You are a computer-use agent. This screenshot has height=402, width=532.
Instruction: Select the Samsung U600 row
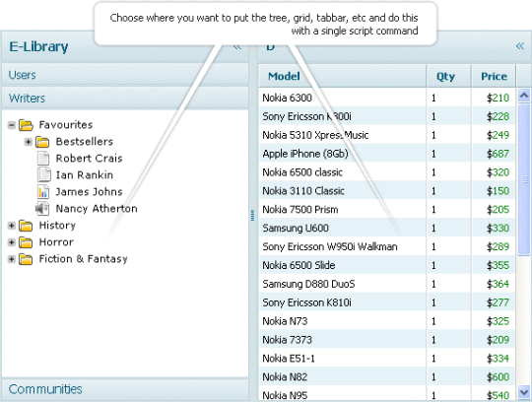pos(387,228)
